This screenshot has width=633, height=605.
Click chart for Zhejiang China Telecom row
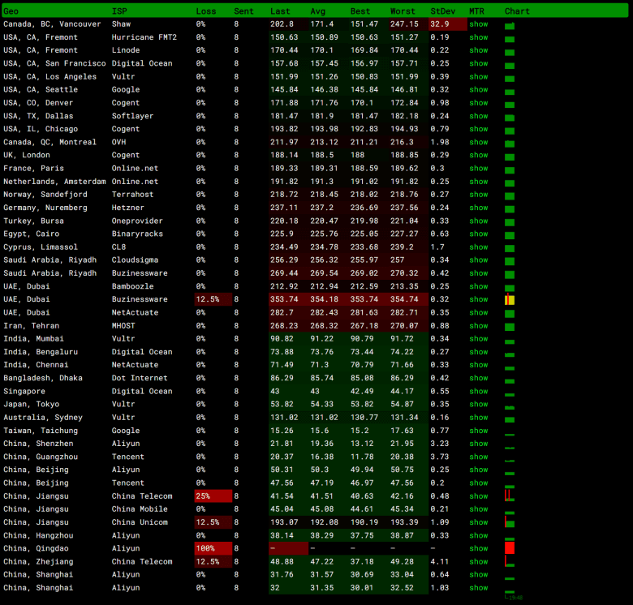point(510,561)
